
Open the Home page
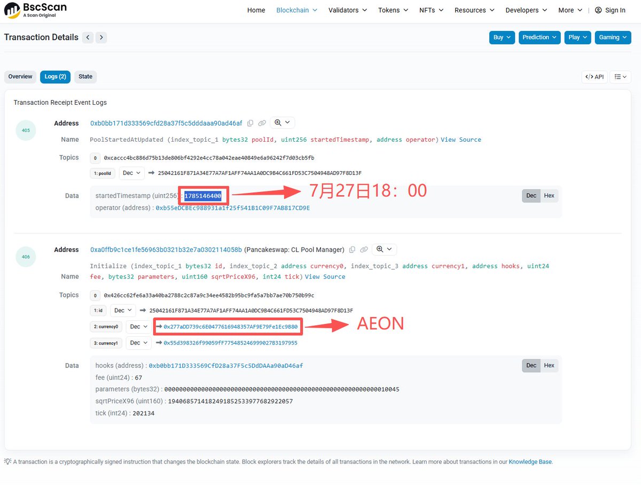coord(256,10)
